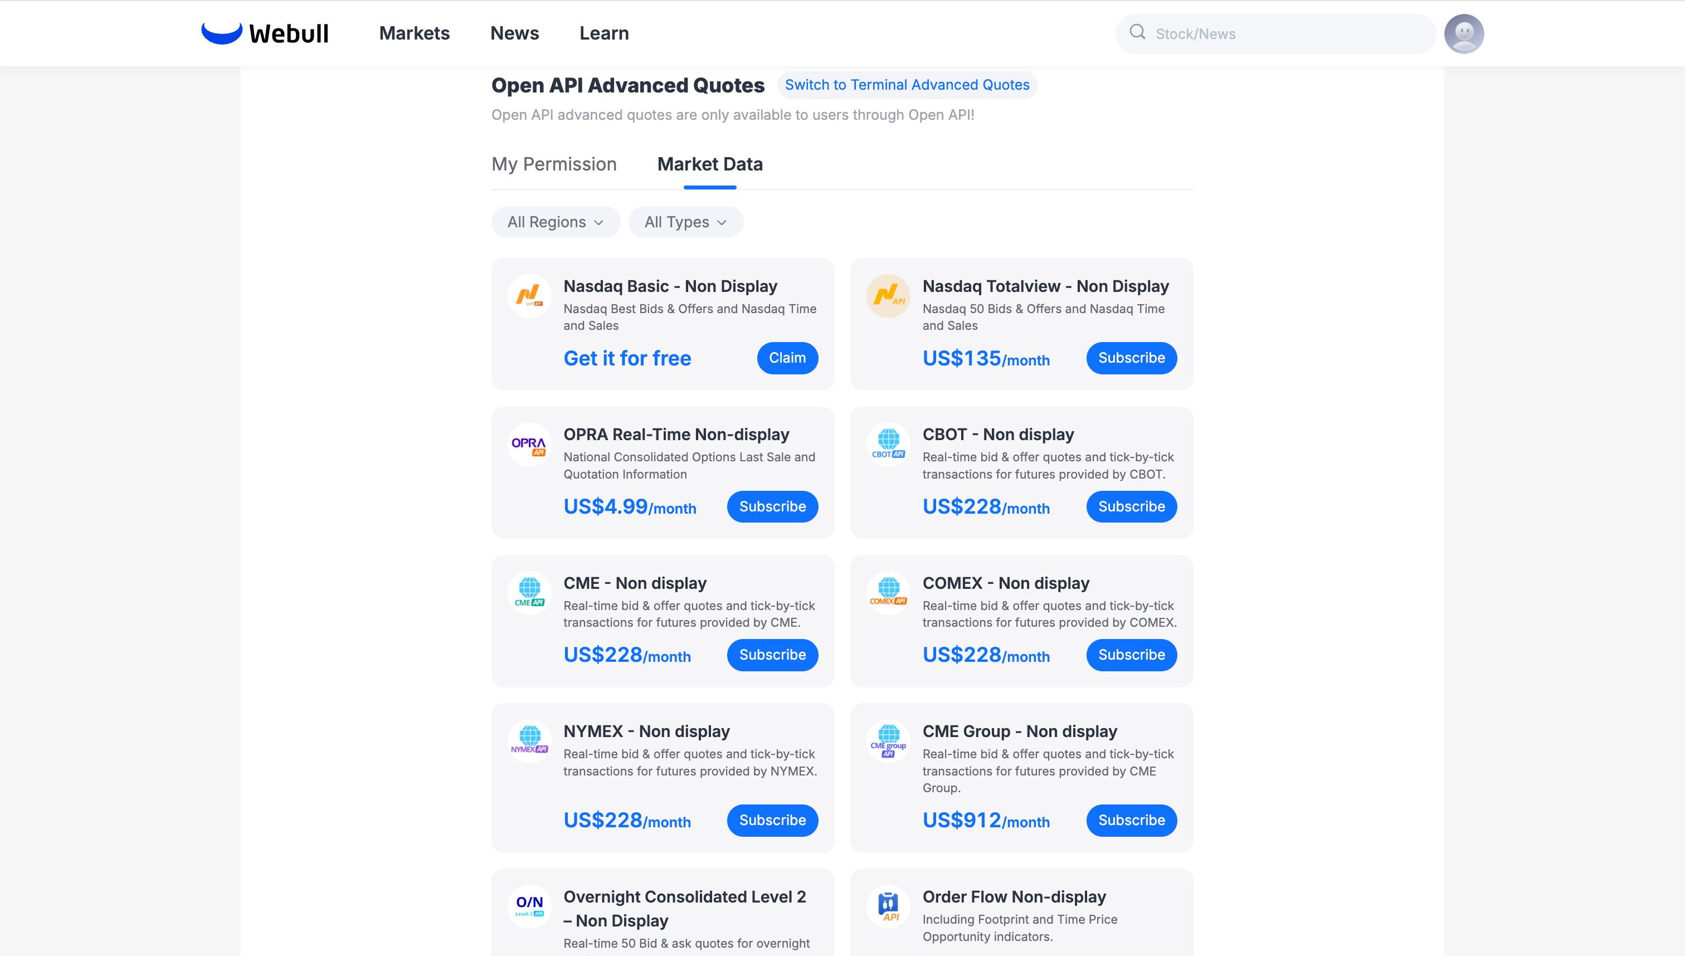Click the CME Group API product icon
The width and height of the screenshot is (1685, 956).
(888, 742)
